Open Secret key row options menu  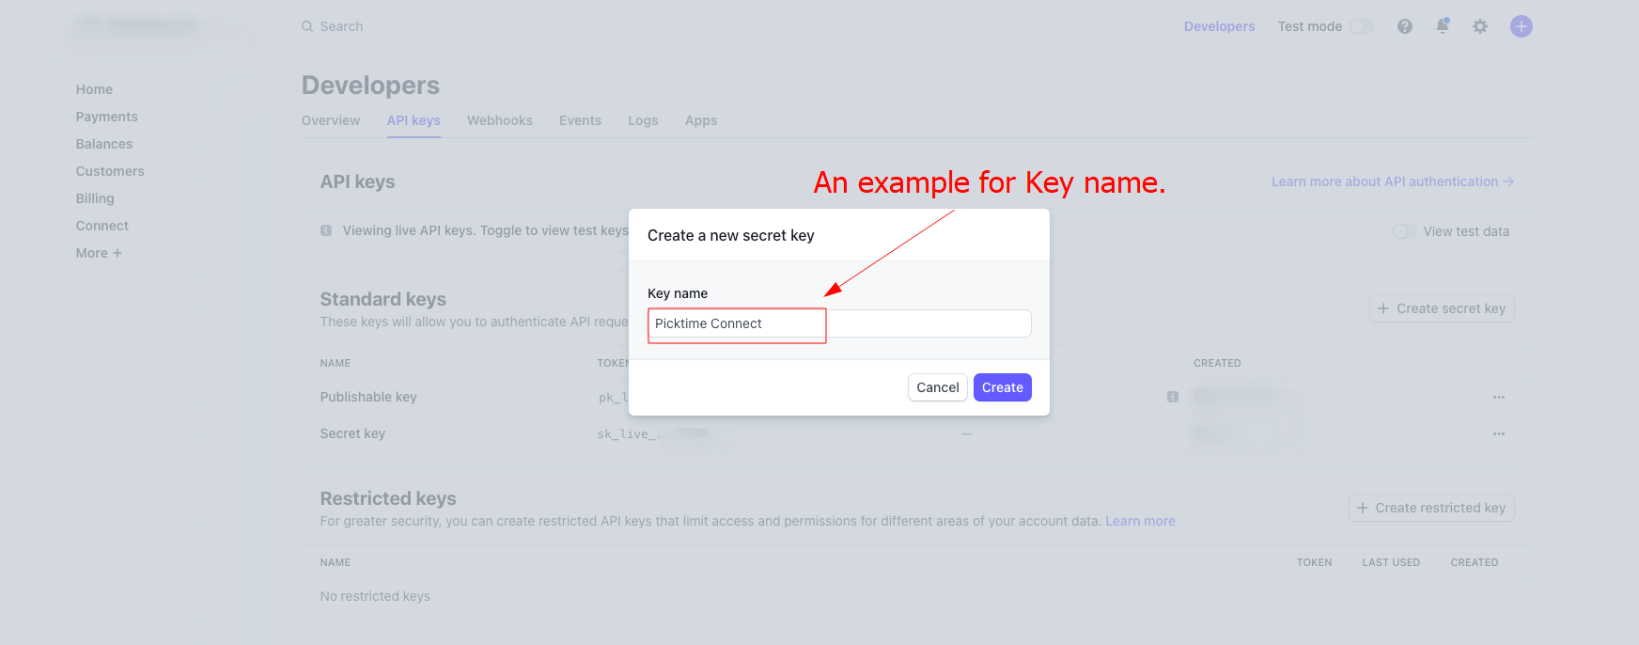(1498, 433)
